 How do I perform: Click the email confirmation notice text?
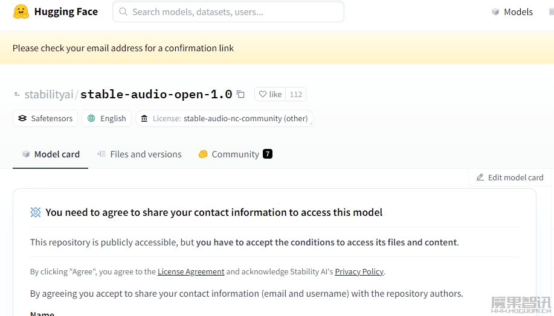coord(123,48)
